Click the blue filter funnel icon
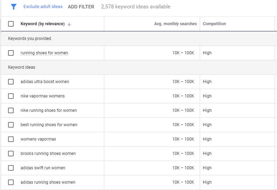277x190 pixels. 14,7
